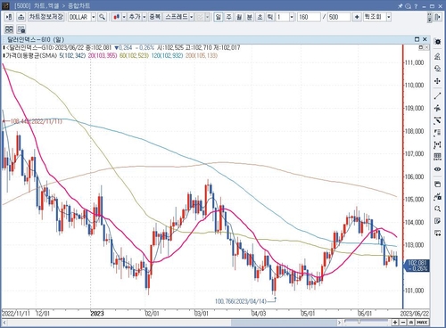
Task: Click the erase drawings tool icon
Action: (x=437, y=120)
